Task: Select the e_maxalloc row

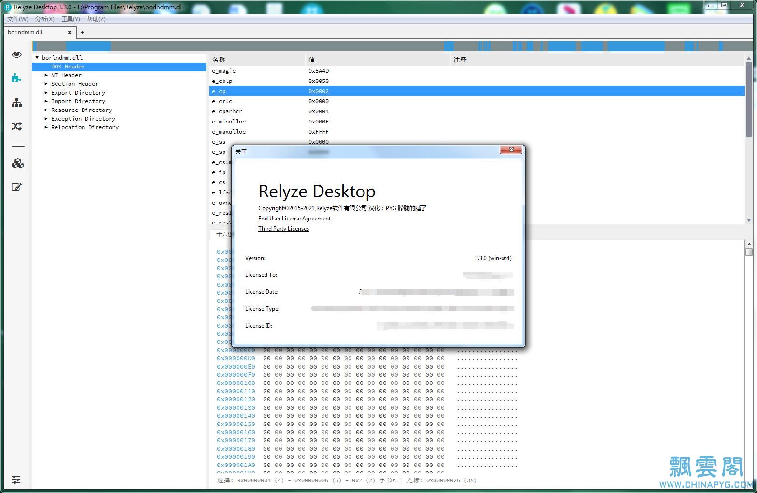Action: coord(477,132)
